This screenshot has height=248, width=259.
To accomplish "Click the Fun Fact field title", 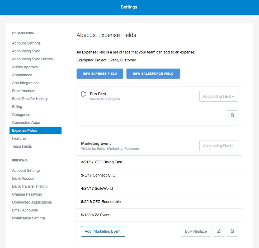I will (98, 94).
